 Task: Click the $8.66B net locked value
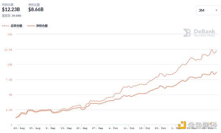tap(36, 10)
